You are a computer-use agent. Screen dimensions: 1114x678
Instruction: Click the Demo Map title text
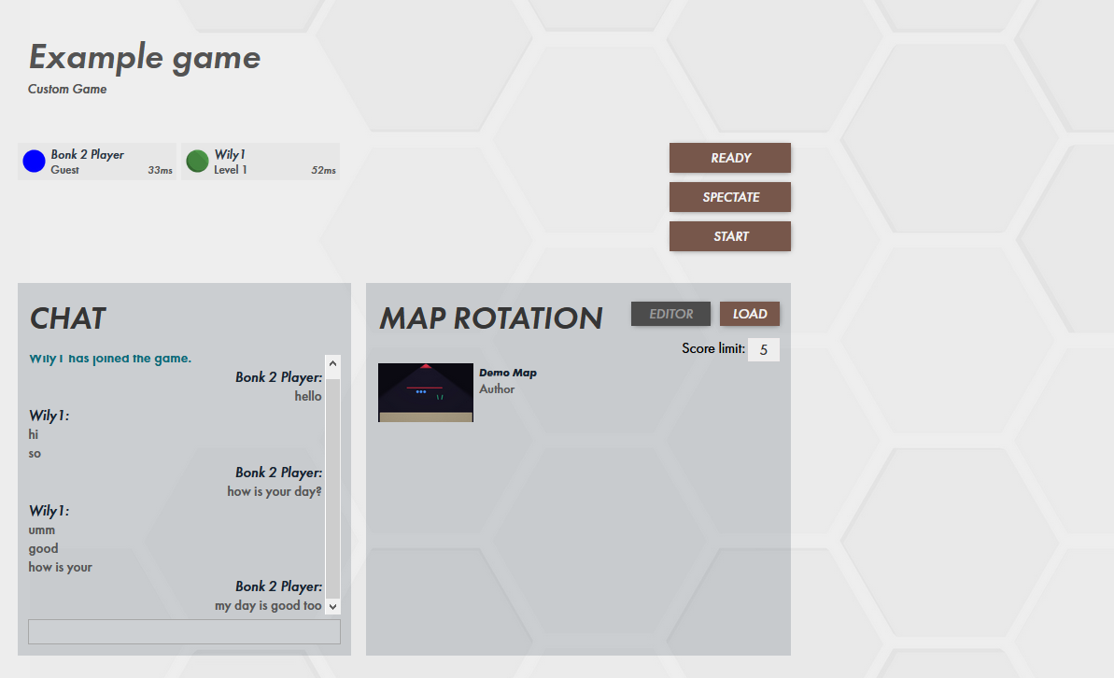(508, 373)
